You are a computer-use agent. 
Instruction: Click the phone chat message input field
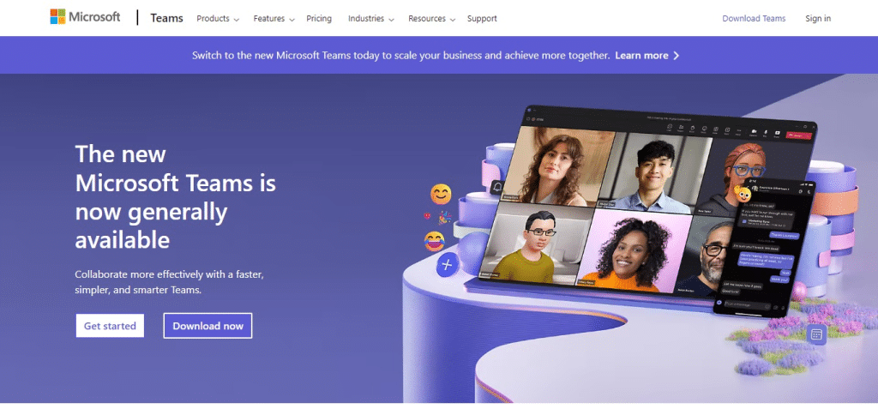pos(748,305)
